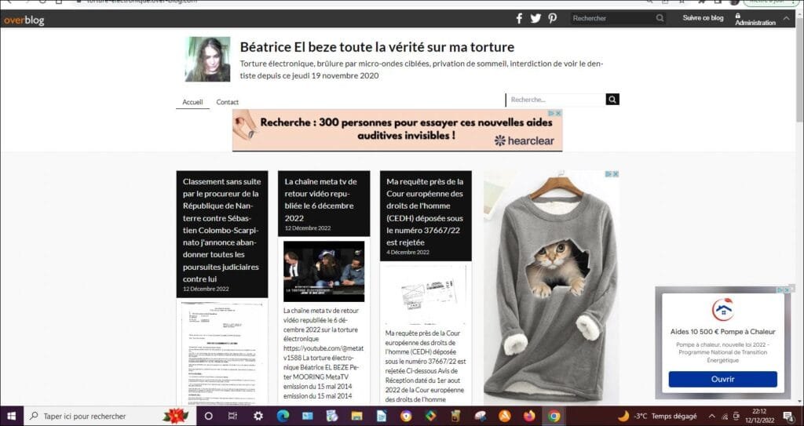Launch Microsoft Edge from the taskbar
Screen dimensions: 804x426
point(283,416)
